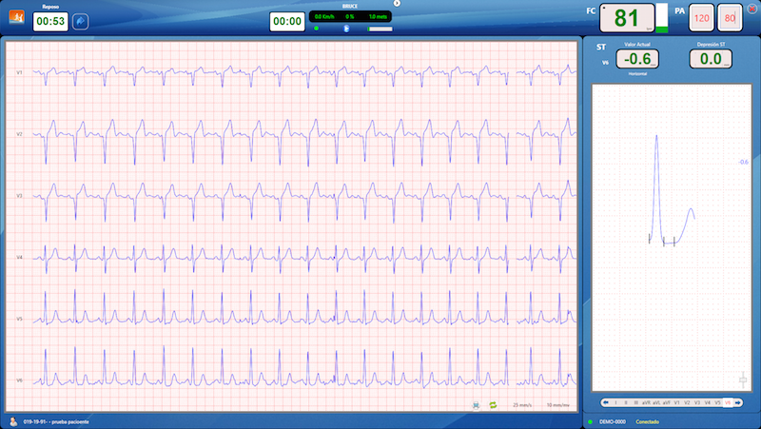Click the orange runner stress test icon

(15, 19)
